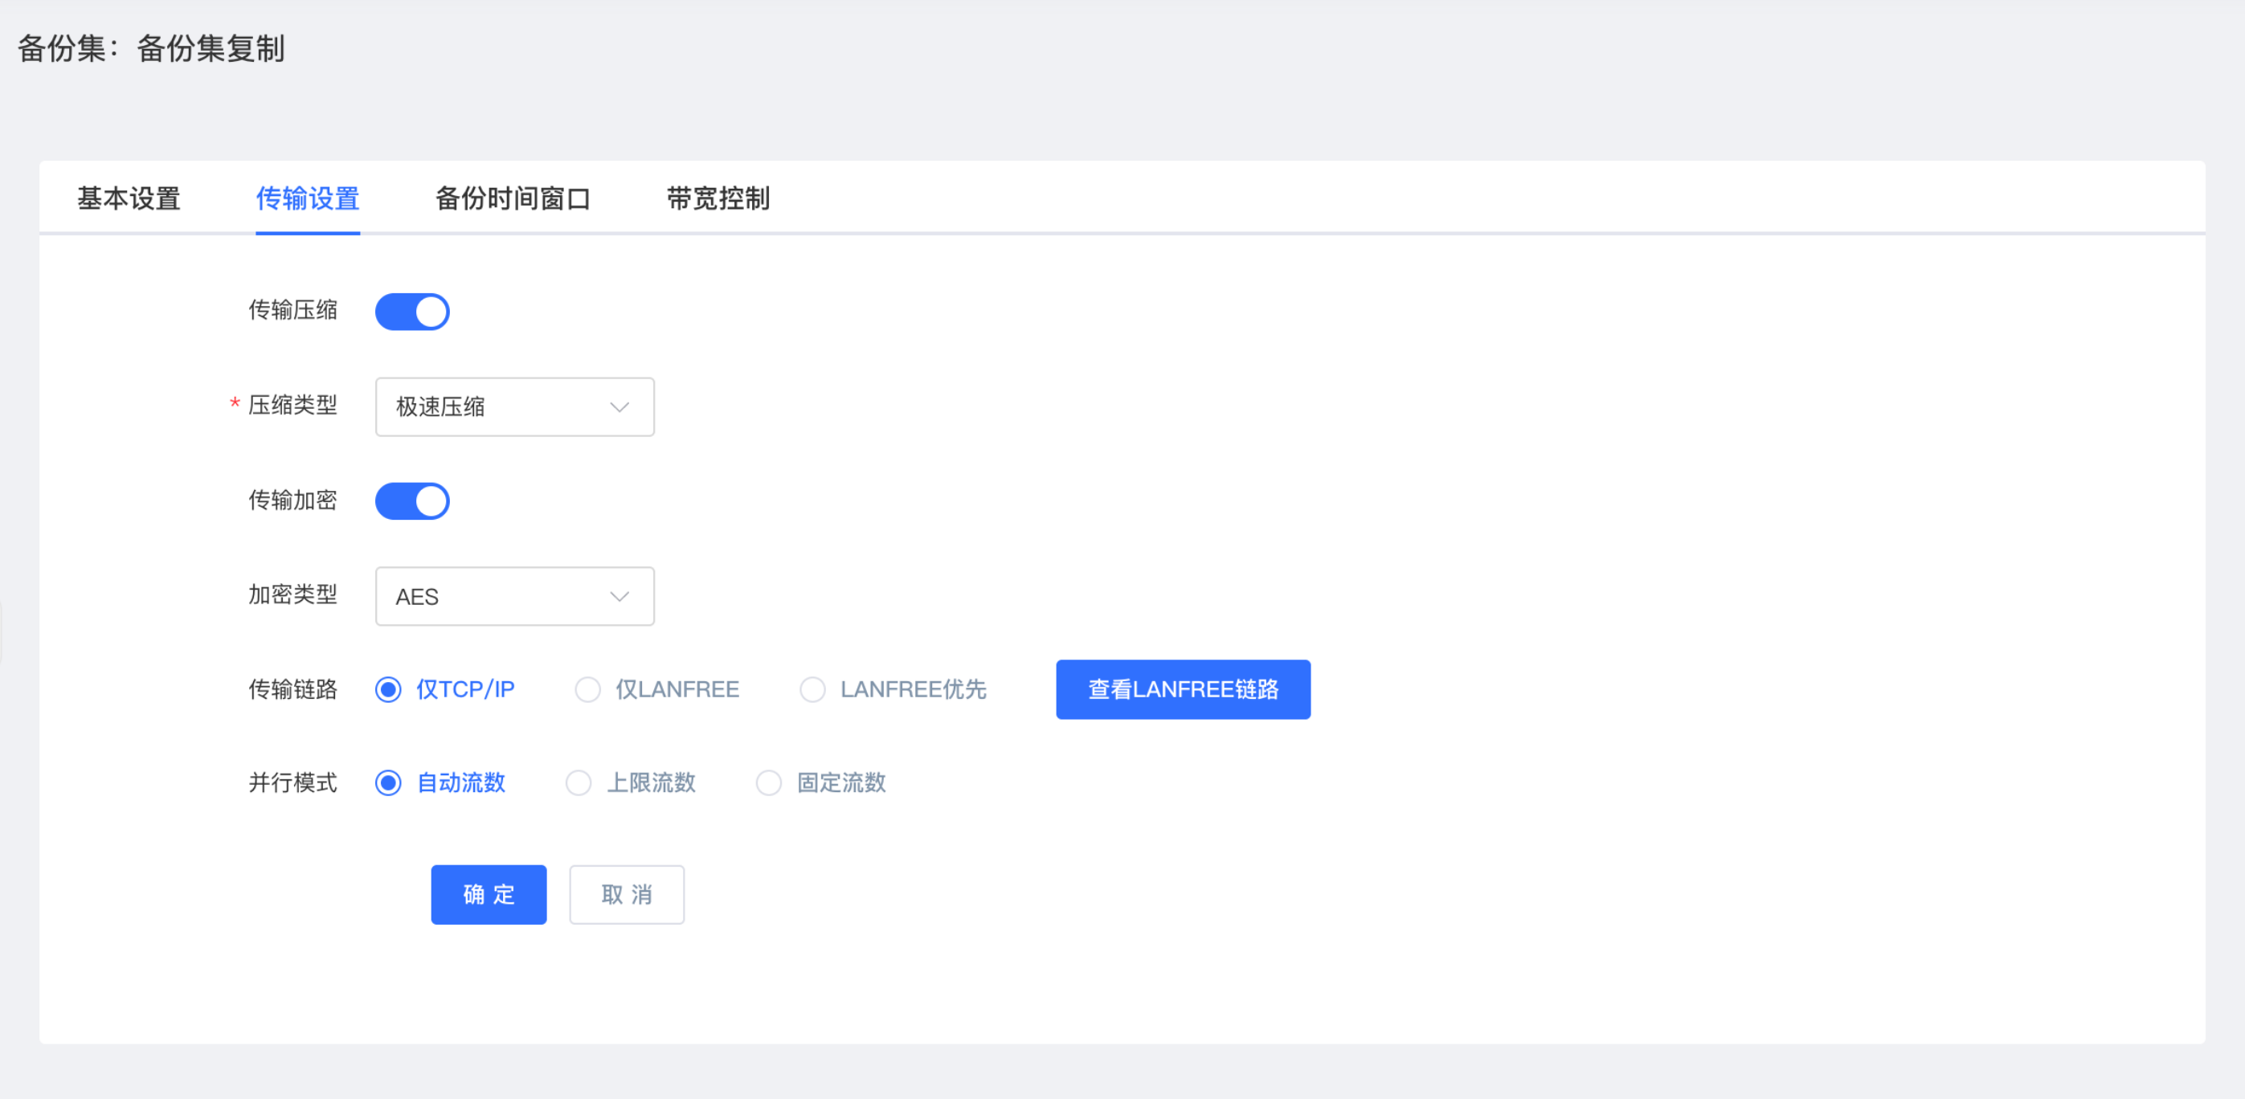2245x1099 pixels.
Task: Click the 备份集复制 page title
Action: [210, 49]
